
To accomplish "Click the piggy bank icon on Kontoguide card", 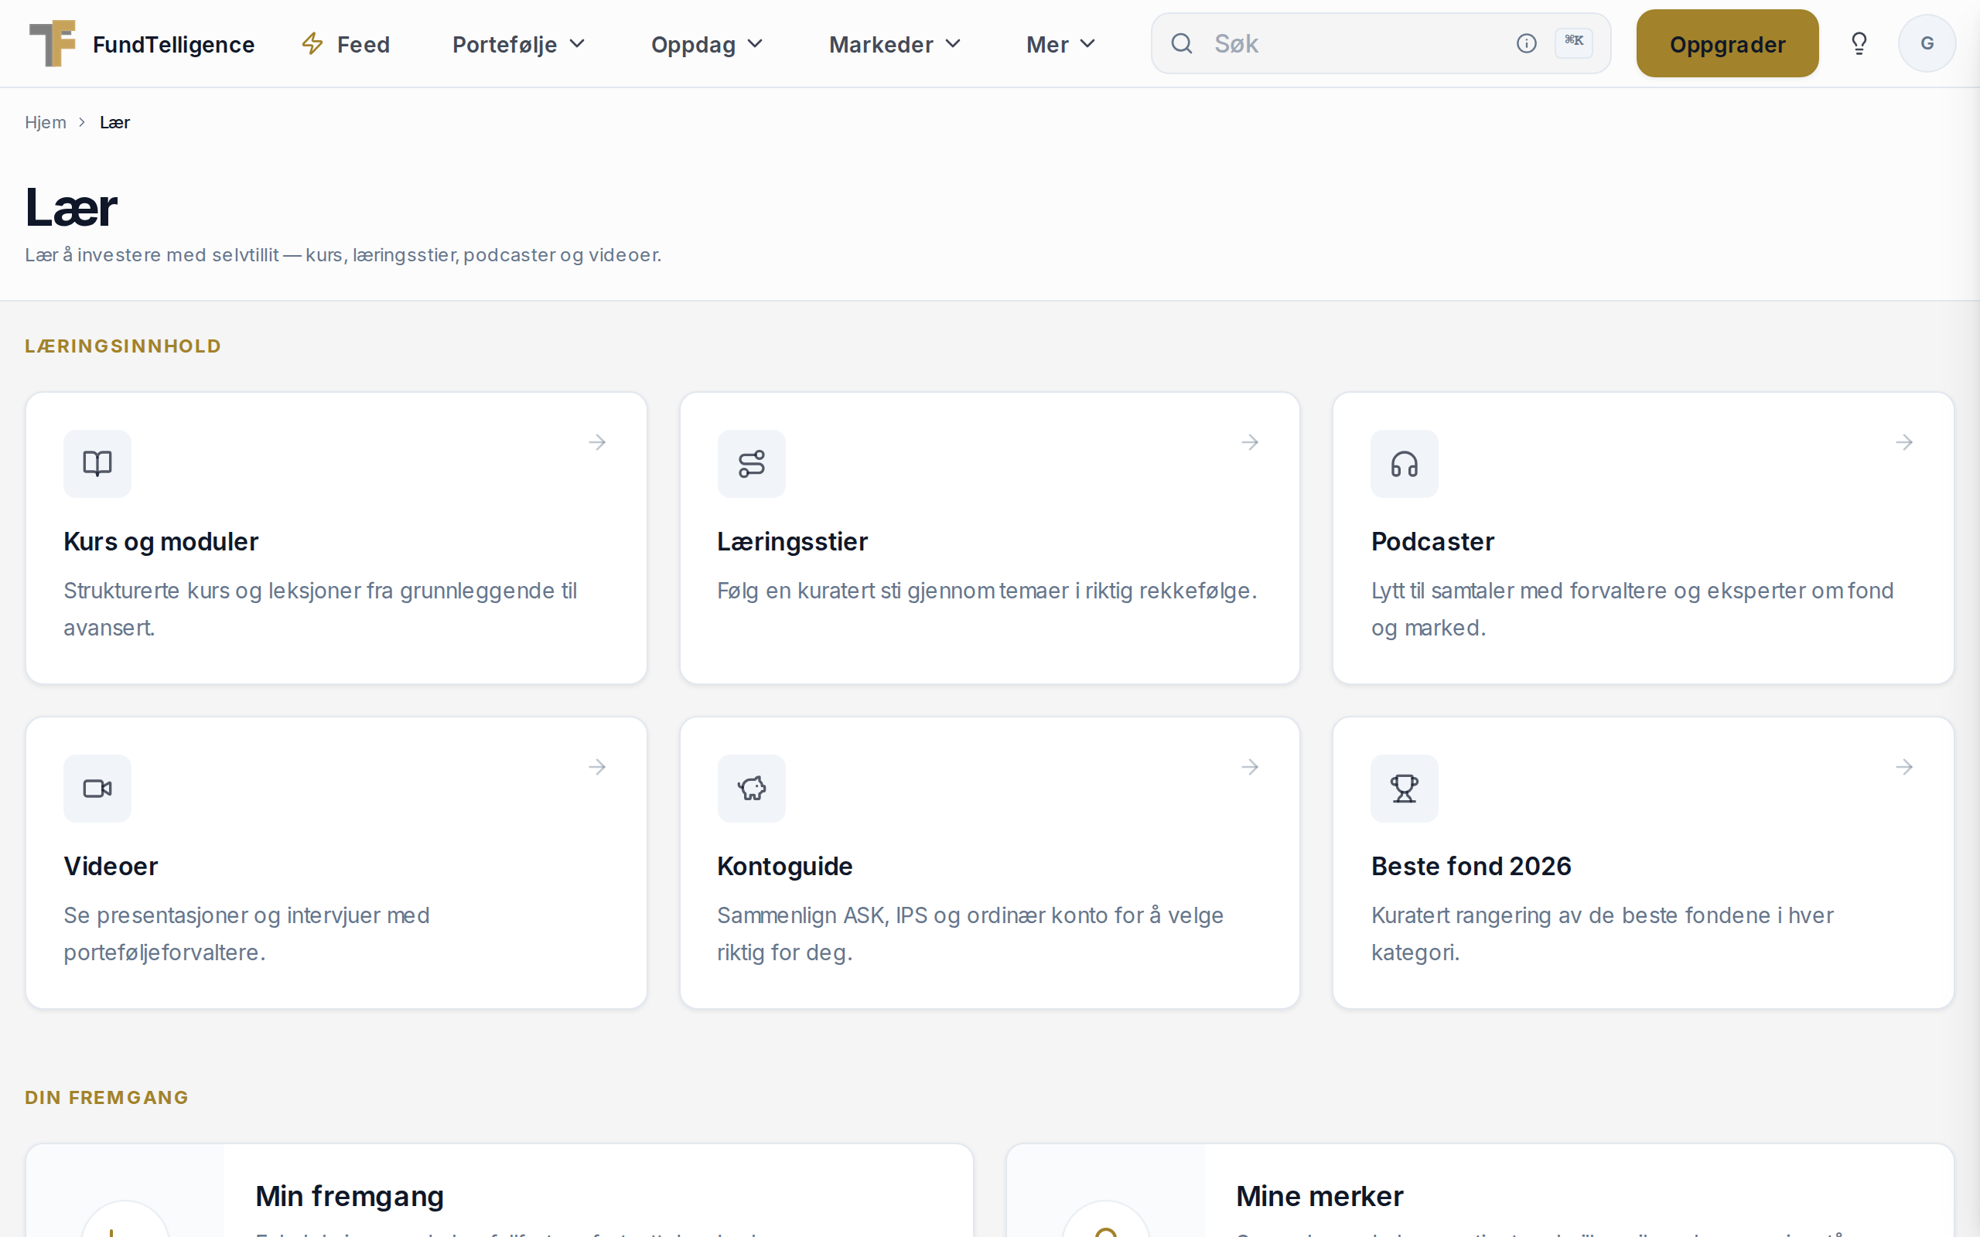I will click(x=751, y=789).
